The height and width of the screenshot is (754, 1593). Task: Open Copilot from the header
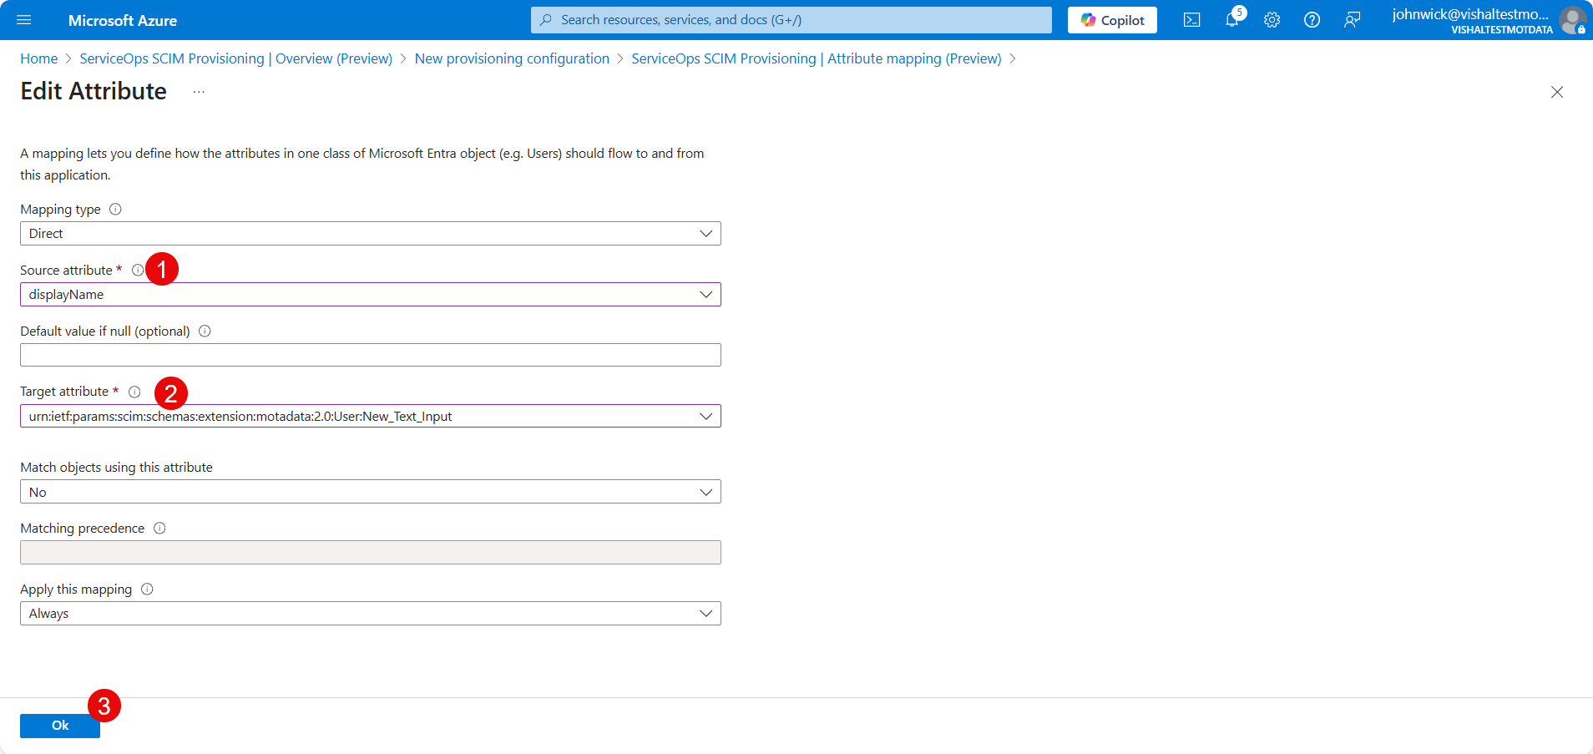1112,20
